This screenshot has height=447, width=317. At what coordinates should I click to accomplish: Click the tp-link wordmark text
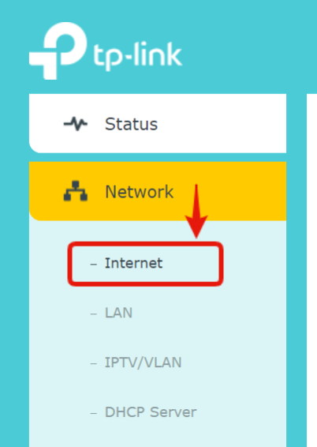(138, 56)
